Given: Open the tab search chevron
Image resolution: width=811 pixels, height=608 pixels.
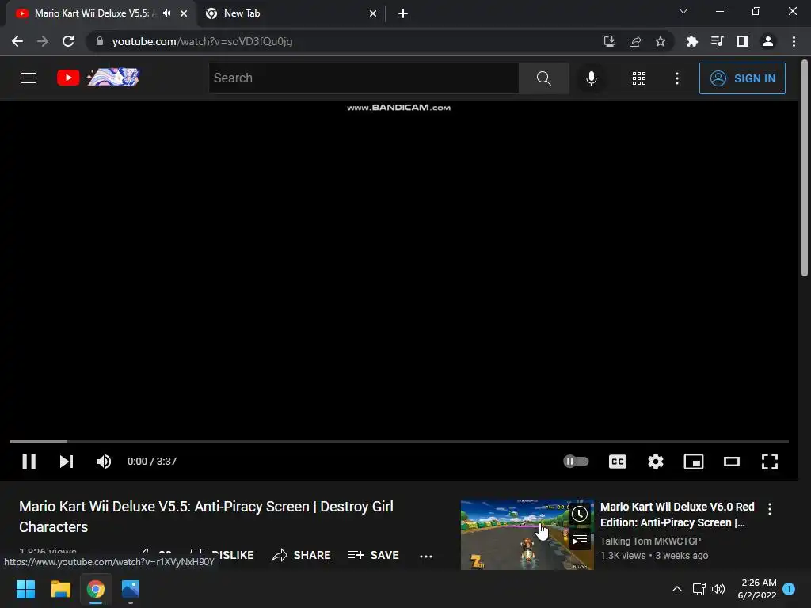Looking at the screenshot, I should pos(683,11).
